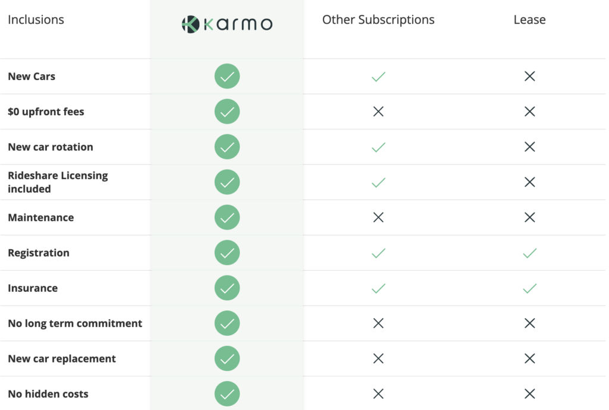The height and width of the screenshot is (410, 609).
Task: Click Karmo's checkmark for $0 upfront fees
Action: click(227, 112)
